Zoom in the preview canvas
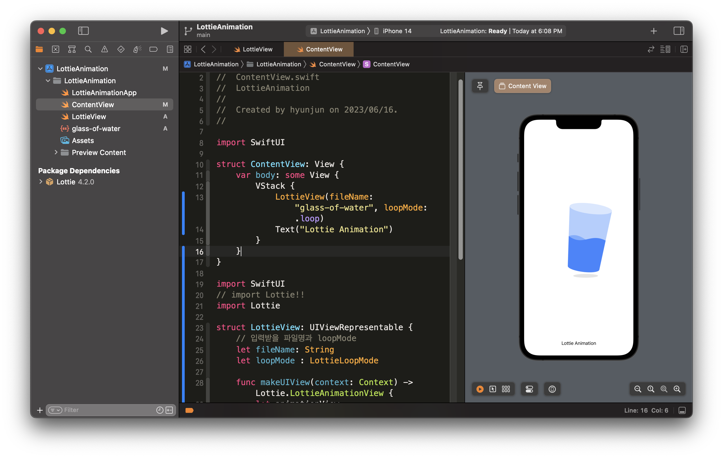The width and height of the screenshot is (723, 458). tap(677, 389)
